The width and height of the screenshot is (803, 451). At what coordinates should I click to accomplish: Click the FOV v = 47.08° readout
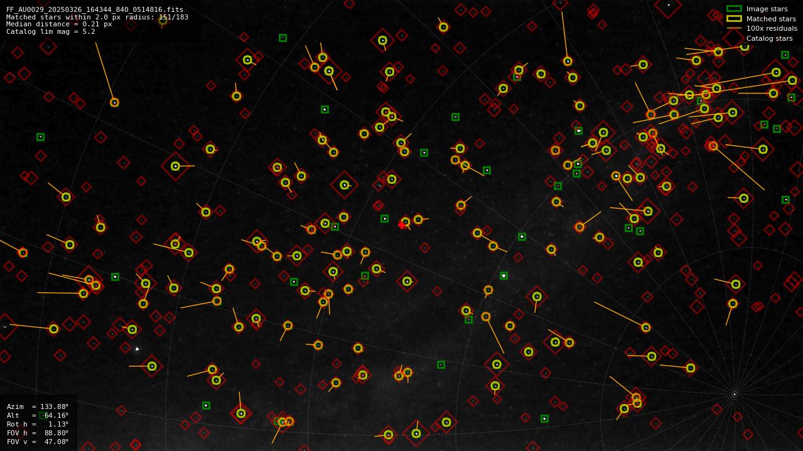click(x=38, y=442)
